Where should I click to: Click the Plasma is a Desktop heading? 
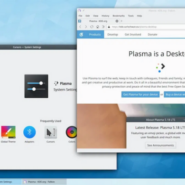pyautogui.click(x=157, y=54)
